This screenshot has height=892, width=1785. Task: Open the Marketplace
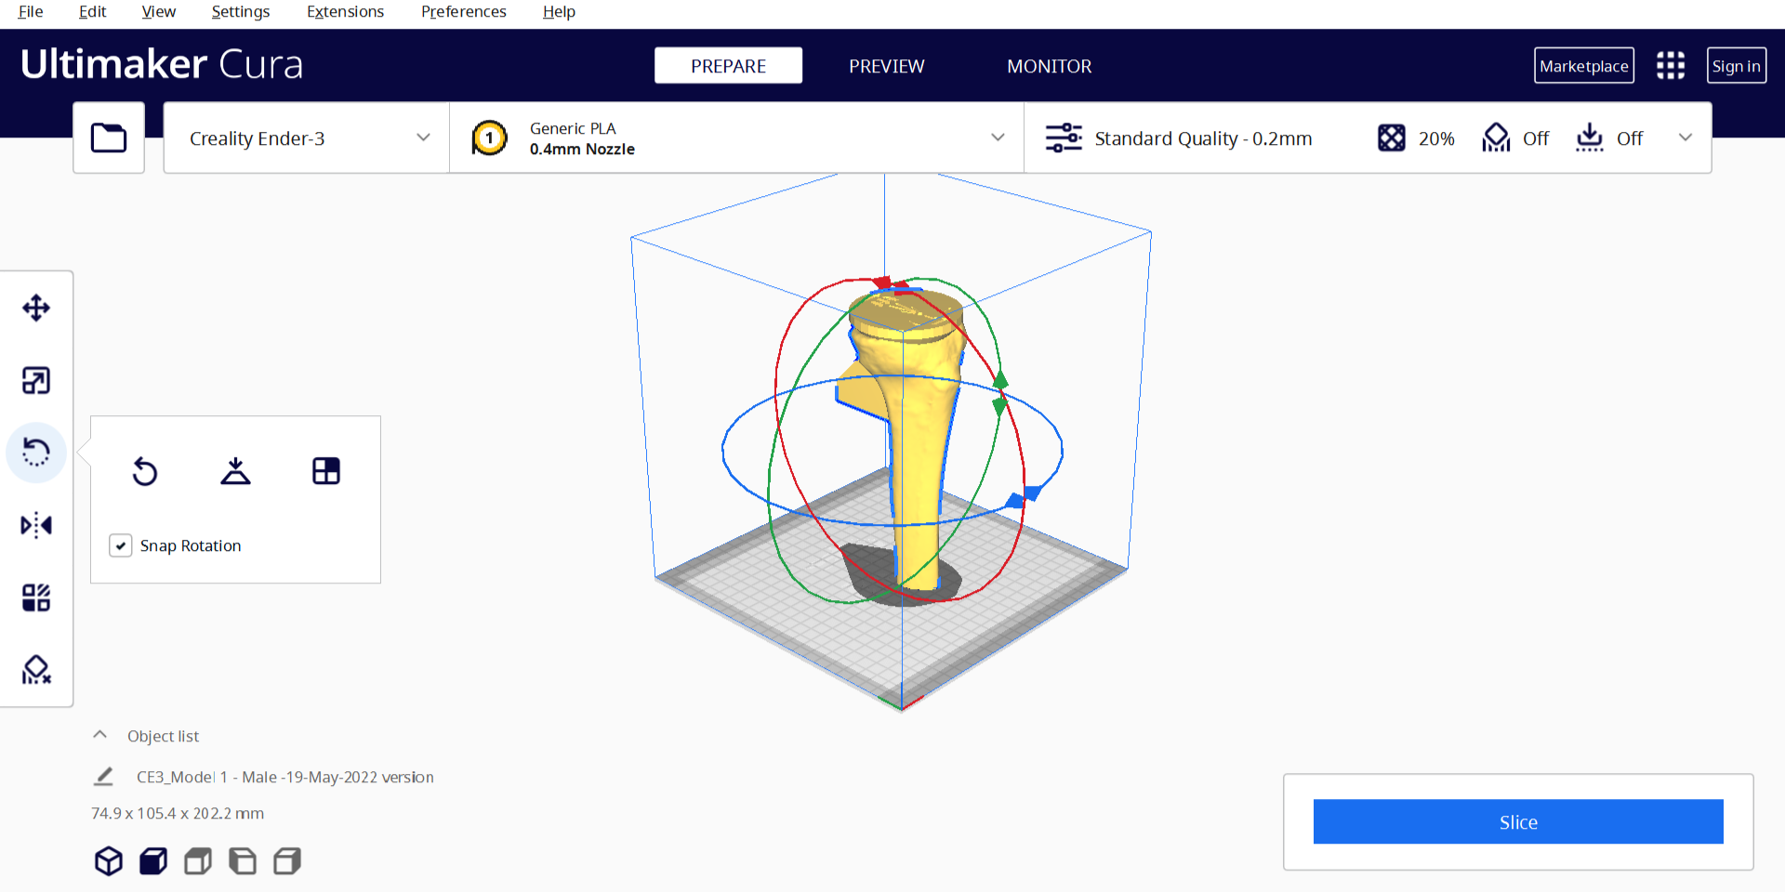(1583, 66)
